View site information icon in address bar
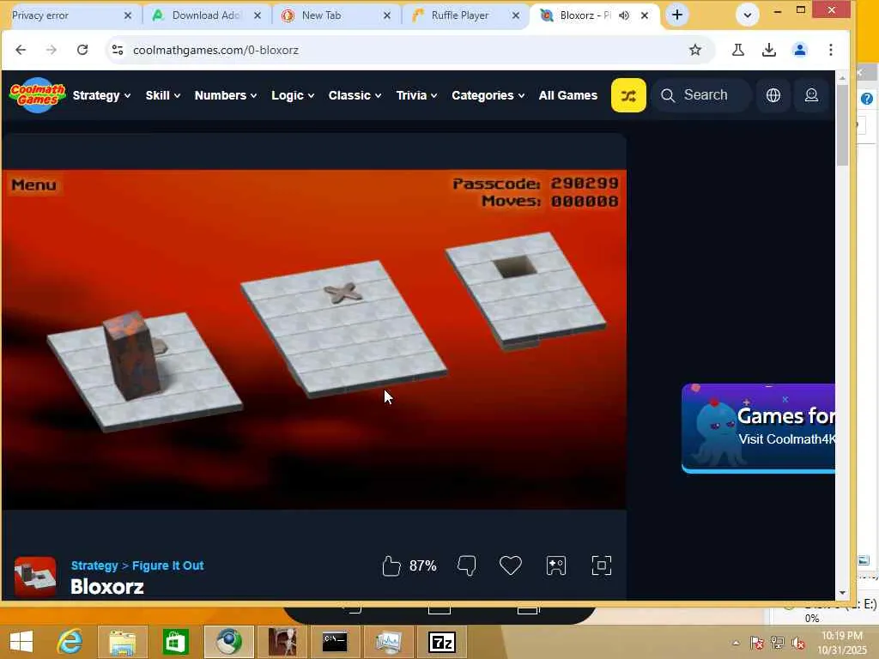The height and width of the screenshot is (659, 879). (118, 50)
